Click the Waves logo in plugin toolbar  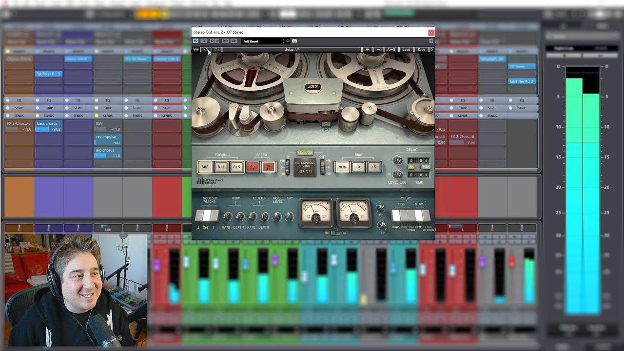[196, 50]
